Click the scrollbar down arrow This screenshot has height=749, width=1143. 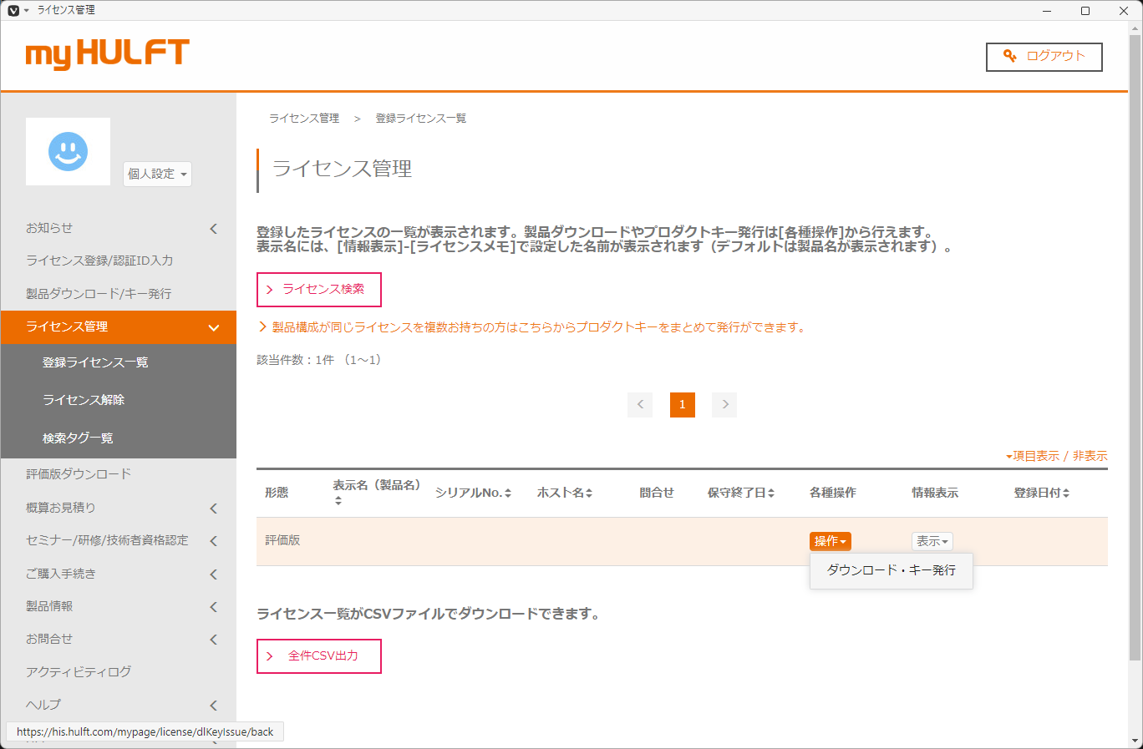(x=1135, y=741)
